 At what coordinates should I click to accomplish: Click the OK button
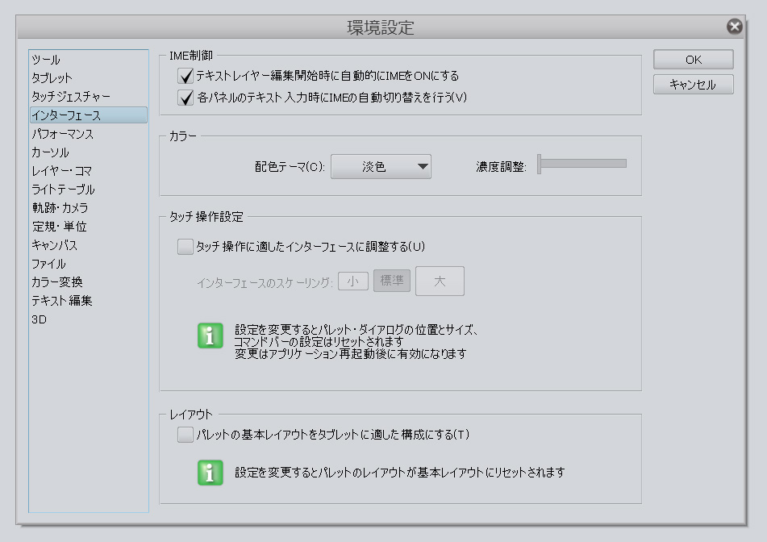tap(693, 60)
